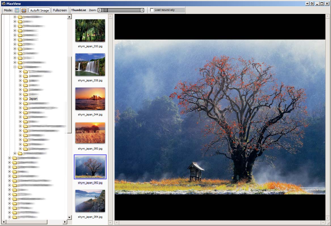Open thumbnail shym_japan_064.jpg
Image resolution: width=331 pixels, height=226 pixels.
90,201
